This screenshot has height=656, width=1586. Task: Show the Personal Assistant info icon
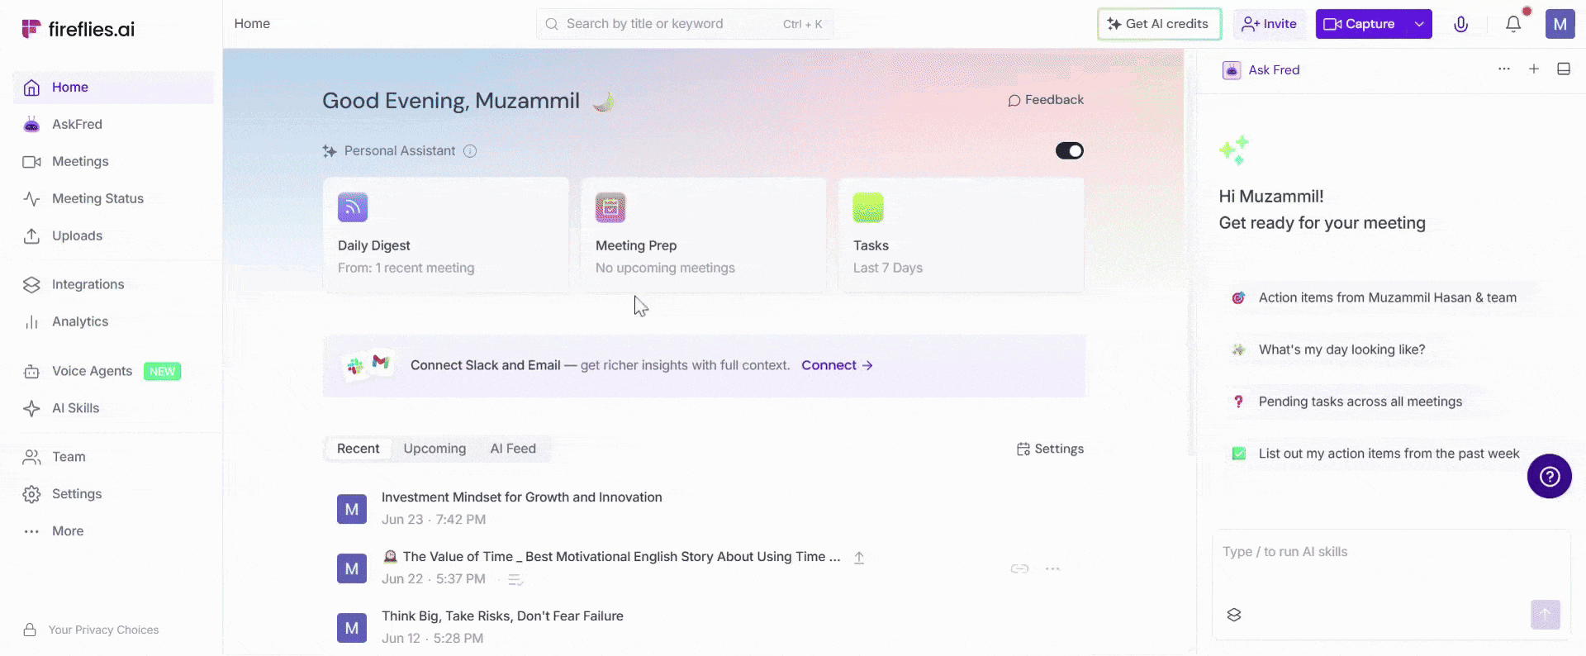click(x=470, y=151)
